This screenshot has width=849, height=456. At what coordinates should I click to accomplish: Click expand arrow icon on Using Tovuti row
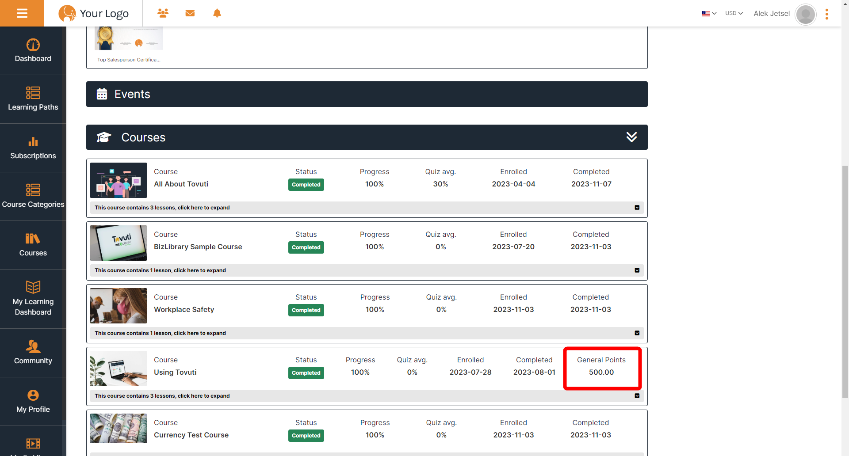tap(637, 396)
